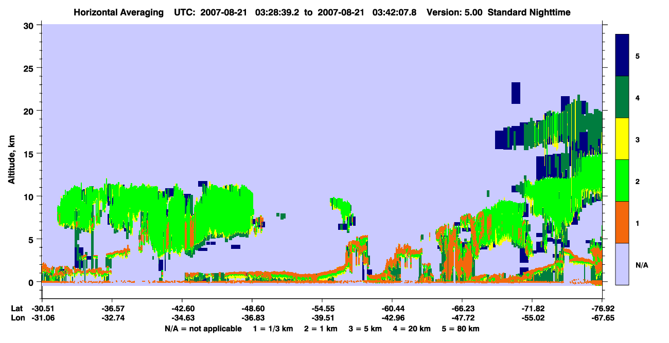669x343 pixels.
Task: Click the 'Lon' row label
Action: [x=17, y=318]
